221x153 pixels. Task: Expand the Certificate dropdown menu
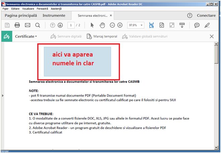tap(26, 36)
